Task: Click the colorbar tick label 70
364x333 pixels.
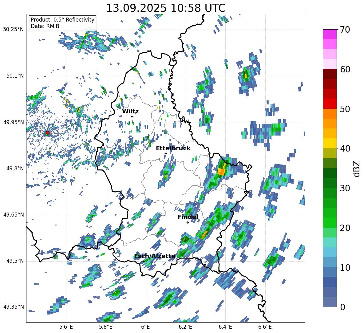Action: tap(345, 30)
